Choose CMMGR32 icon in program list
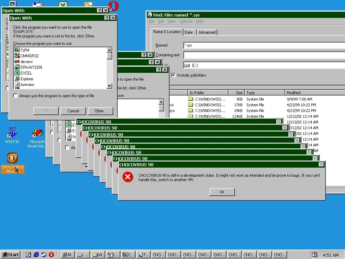 (x=17, y=56)
